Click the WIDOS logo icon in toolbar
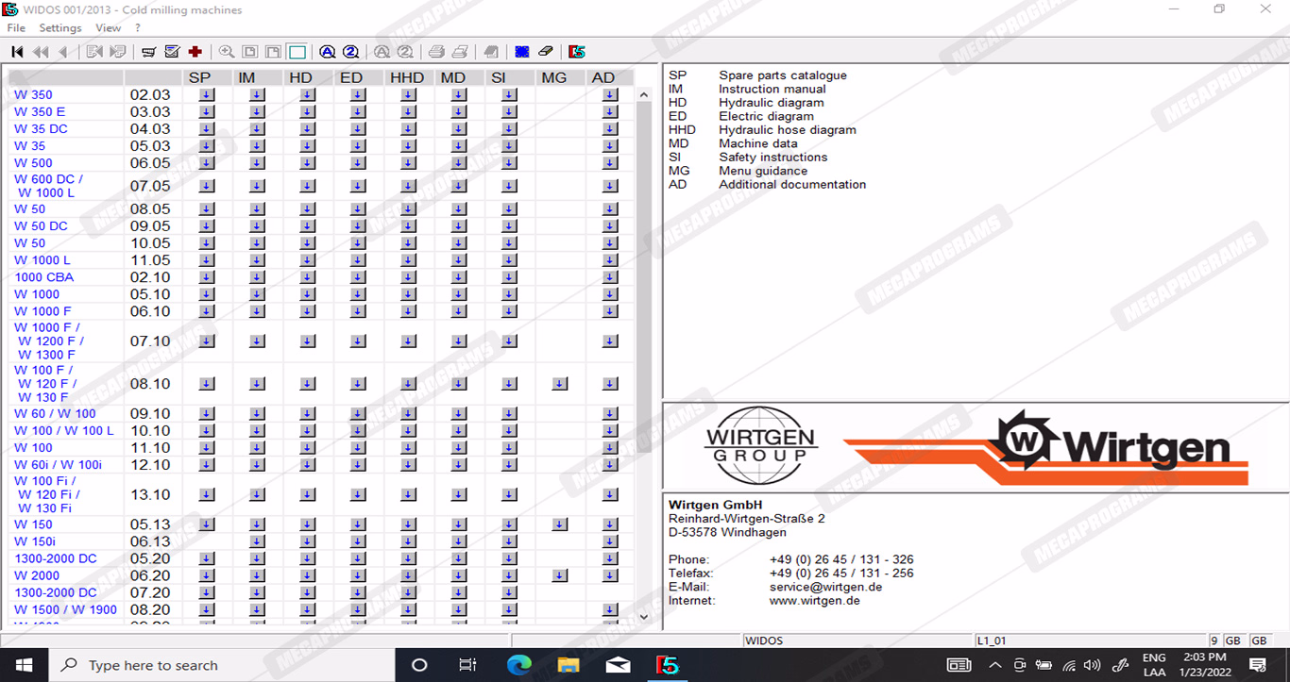The image size is (1290, 682). coord(577,52)
